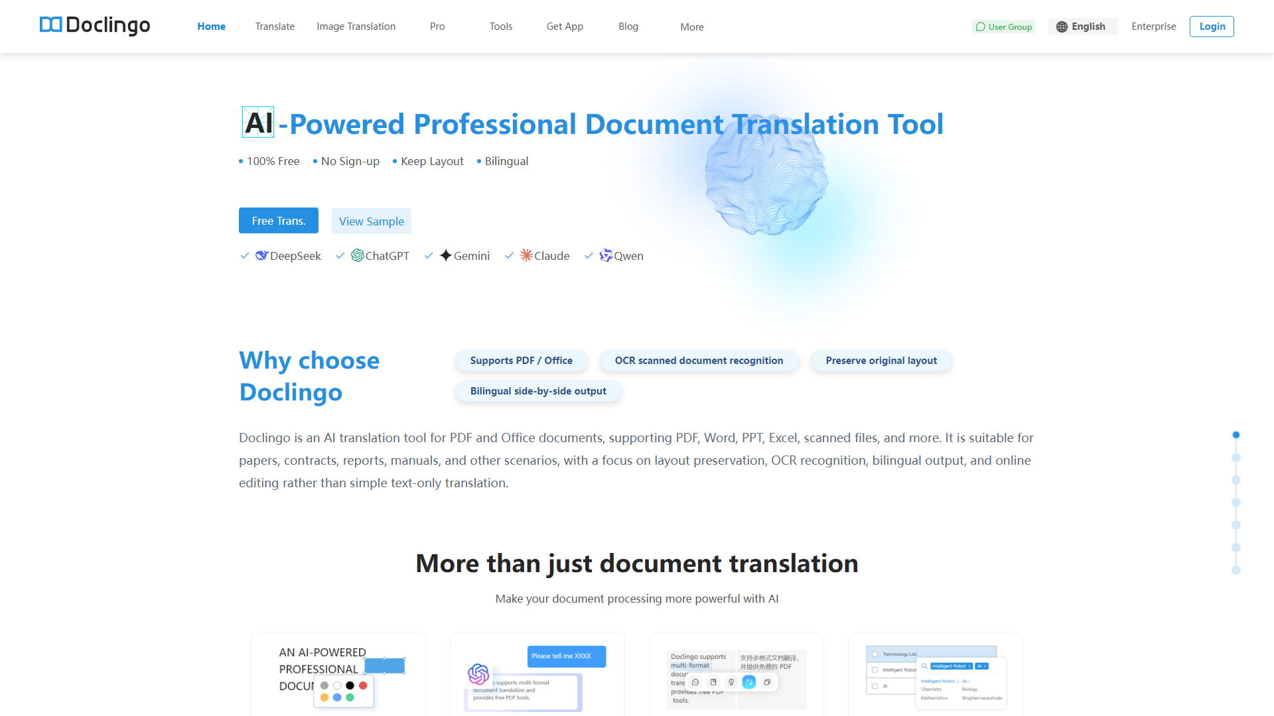Image resolution: width=1274 pixels, height=716 pixels.
Task: Click the copy icon in the floating toolbar
Action: [767, 682]
